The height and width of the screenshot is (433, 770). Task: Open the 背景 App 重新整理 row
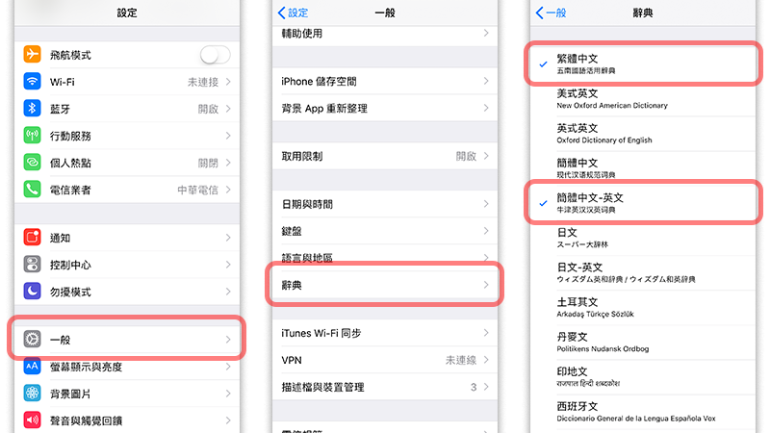click(x=385, y=108)
